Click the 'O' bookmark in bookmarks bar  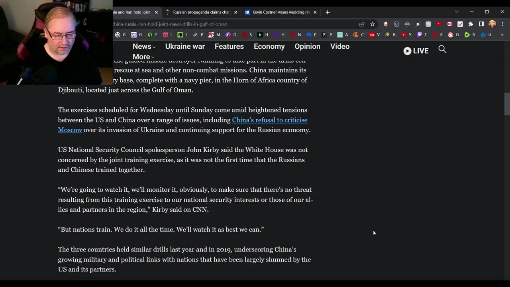pyautogui.click(x=453, y=35)
